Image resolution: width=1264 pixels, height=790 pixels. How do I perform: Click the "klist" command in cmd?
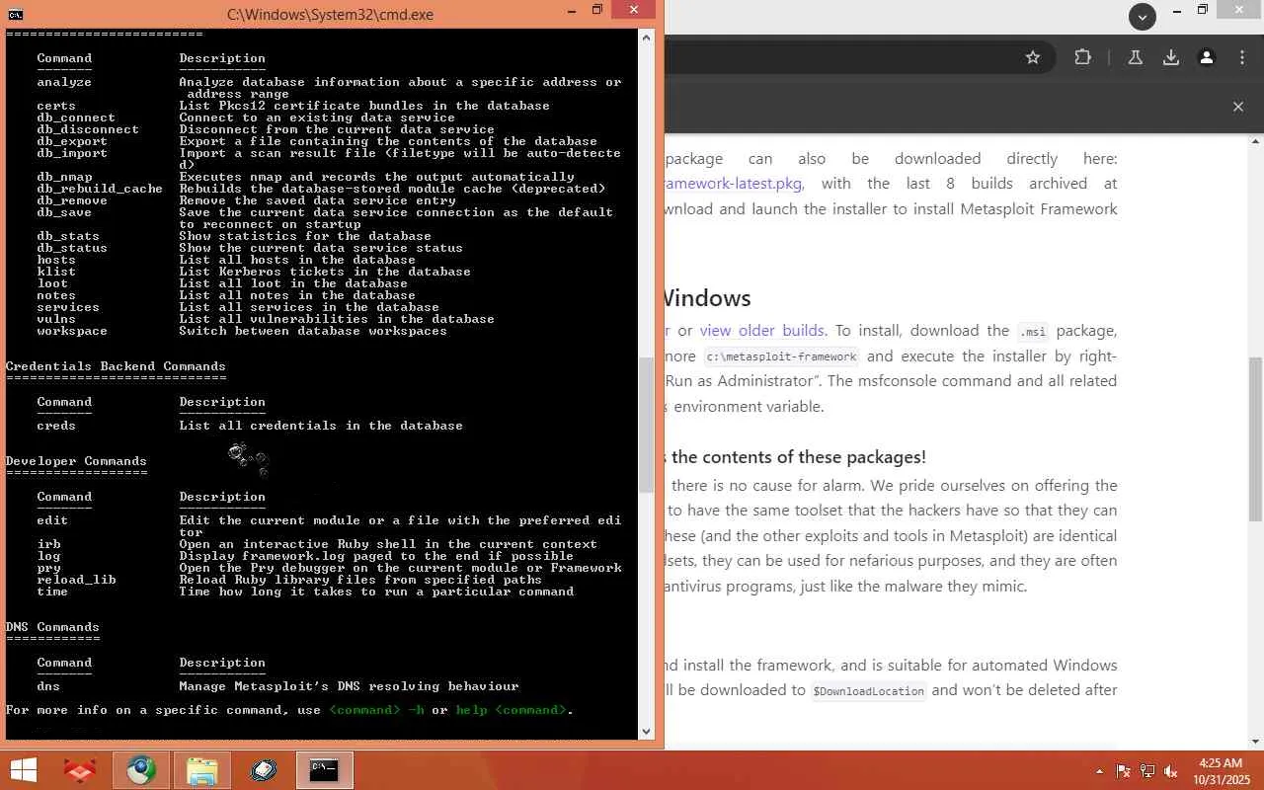tap(56, 272)
